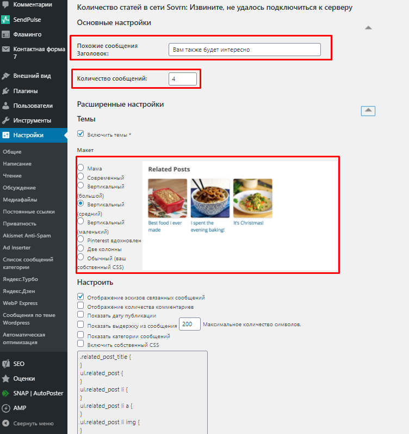
Task: Click the Контактная форма 7 envelope icon
Action: [x=5, y=49]
